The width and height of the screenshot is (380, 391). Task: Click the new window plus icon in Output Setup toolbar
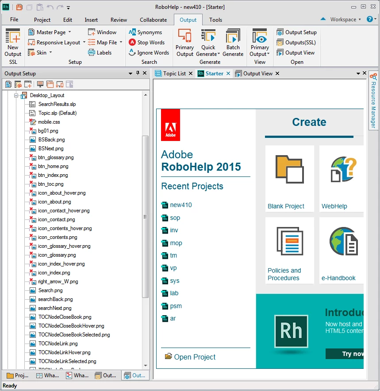(27, 85)
